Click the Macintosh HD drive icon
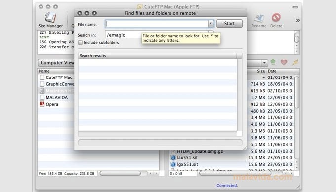Viewport: 336px width, 192px height. (42, 91)
